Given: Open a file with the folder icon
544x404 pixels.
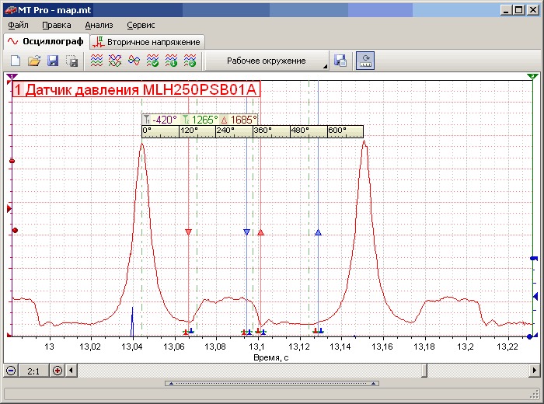Looking at the screenshot, I should click(34, 61).
